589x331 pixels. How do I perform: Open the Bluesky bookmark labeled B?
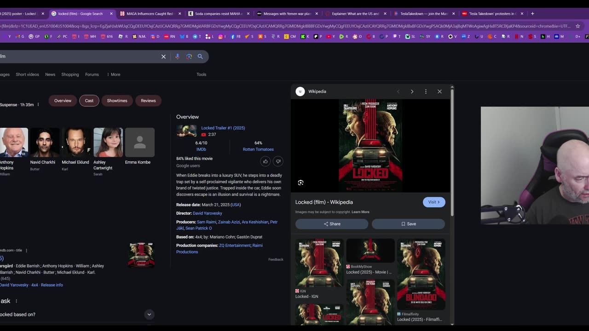pos(184,36)
